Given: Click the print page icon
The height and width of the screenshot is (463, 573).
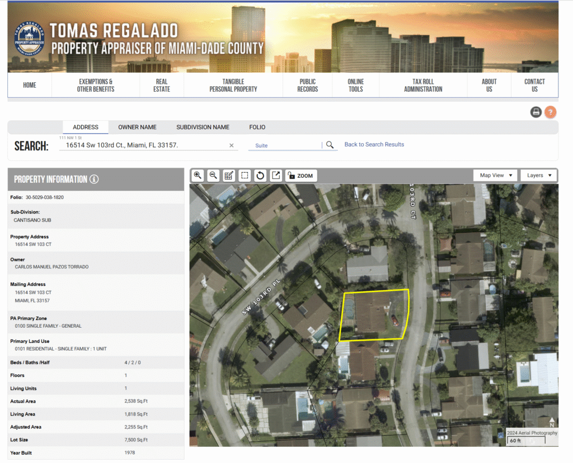Looking at the screenshot, I should pos(536,112).
